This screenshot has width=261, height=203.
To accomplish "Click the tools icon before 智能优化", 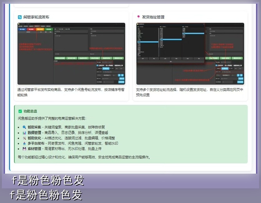I will tap(24, 138).
